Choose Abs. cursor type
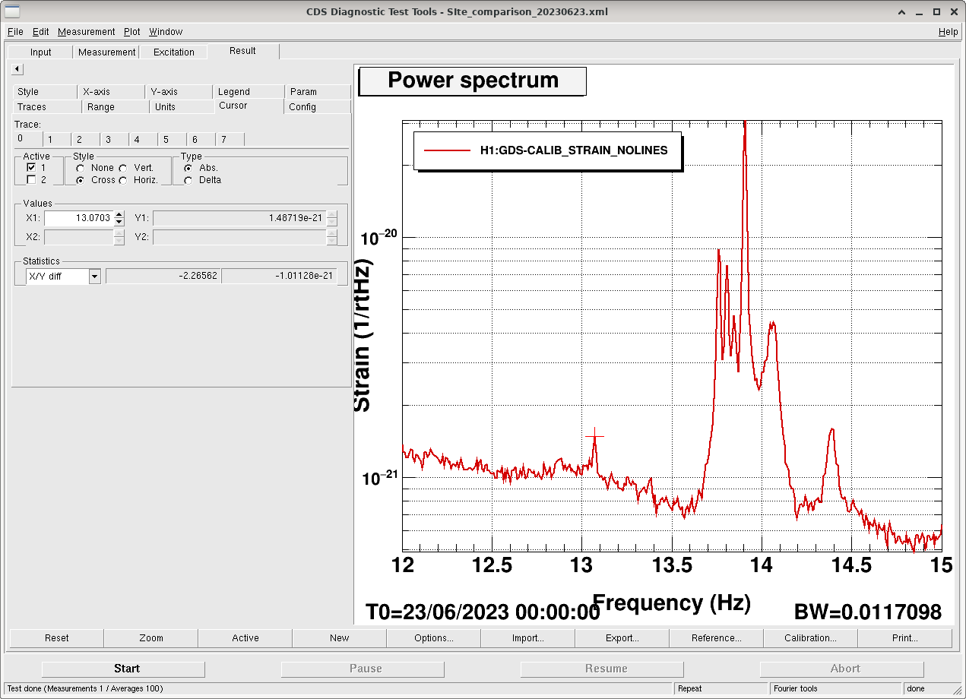Viewport: 966px width, 699px height. (x=188, y=168)
